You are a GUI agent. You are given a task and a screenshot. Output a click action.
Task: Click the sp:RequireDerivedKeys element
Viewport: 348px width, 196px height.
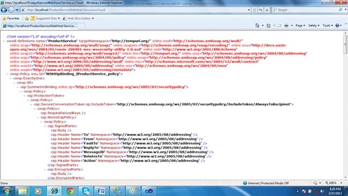coord(63,113)
